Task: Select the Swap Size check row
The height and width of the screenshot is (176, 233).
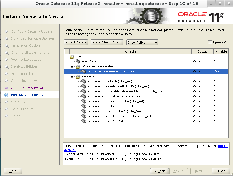Action: click(146, 61)
